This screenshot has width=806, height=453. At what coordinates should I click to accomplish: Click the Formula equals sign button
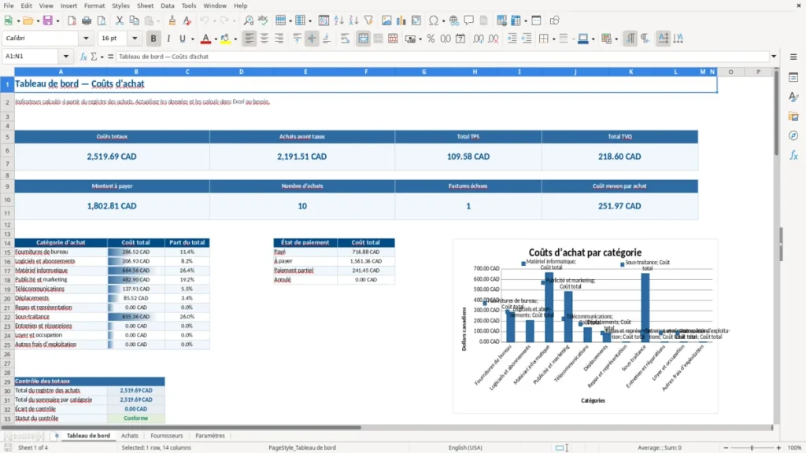[110, 57]
